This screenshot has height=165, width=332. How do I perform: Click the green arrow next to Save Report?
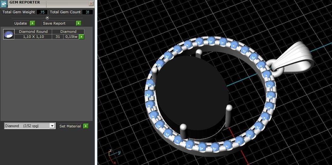tap(79, 23)
